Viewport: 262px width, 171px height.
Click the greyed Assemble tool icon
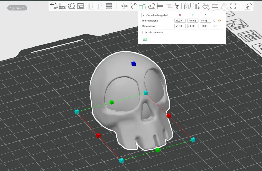point(224,6)
